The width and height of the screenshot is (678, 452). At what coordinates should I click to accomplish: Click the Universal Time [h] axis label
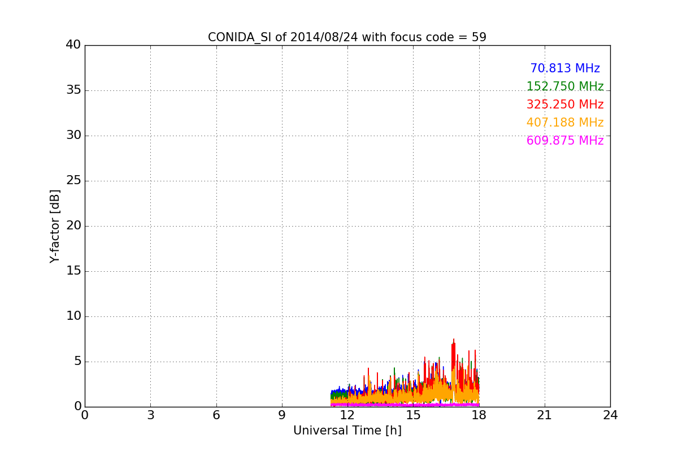(347, 431)
